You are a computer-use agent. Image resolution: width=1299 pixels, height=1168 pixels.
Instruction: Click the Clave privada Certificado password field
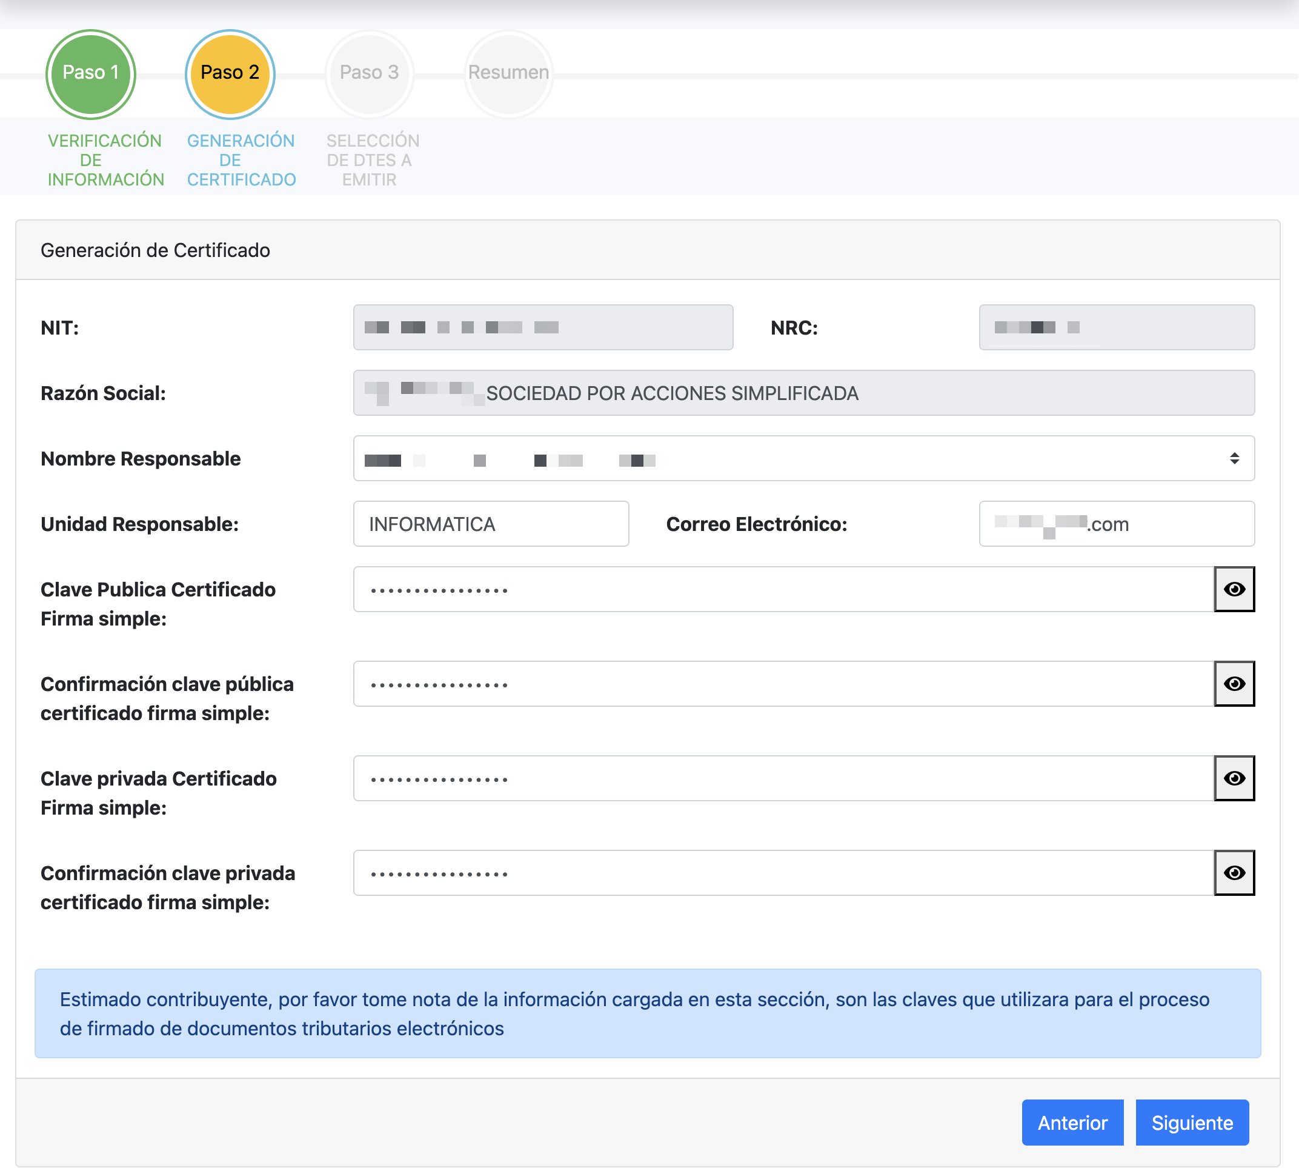[783, 778]
